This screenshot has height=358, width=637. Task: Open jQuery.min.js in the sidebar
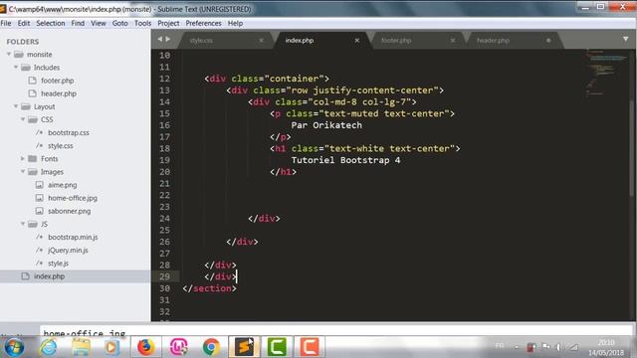tap(68, 250)
